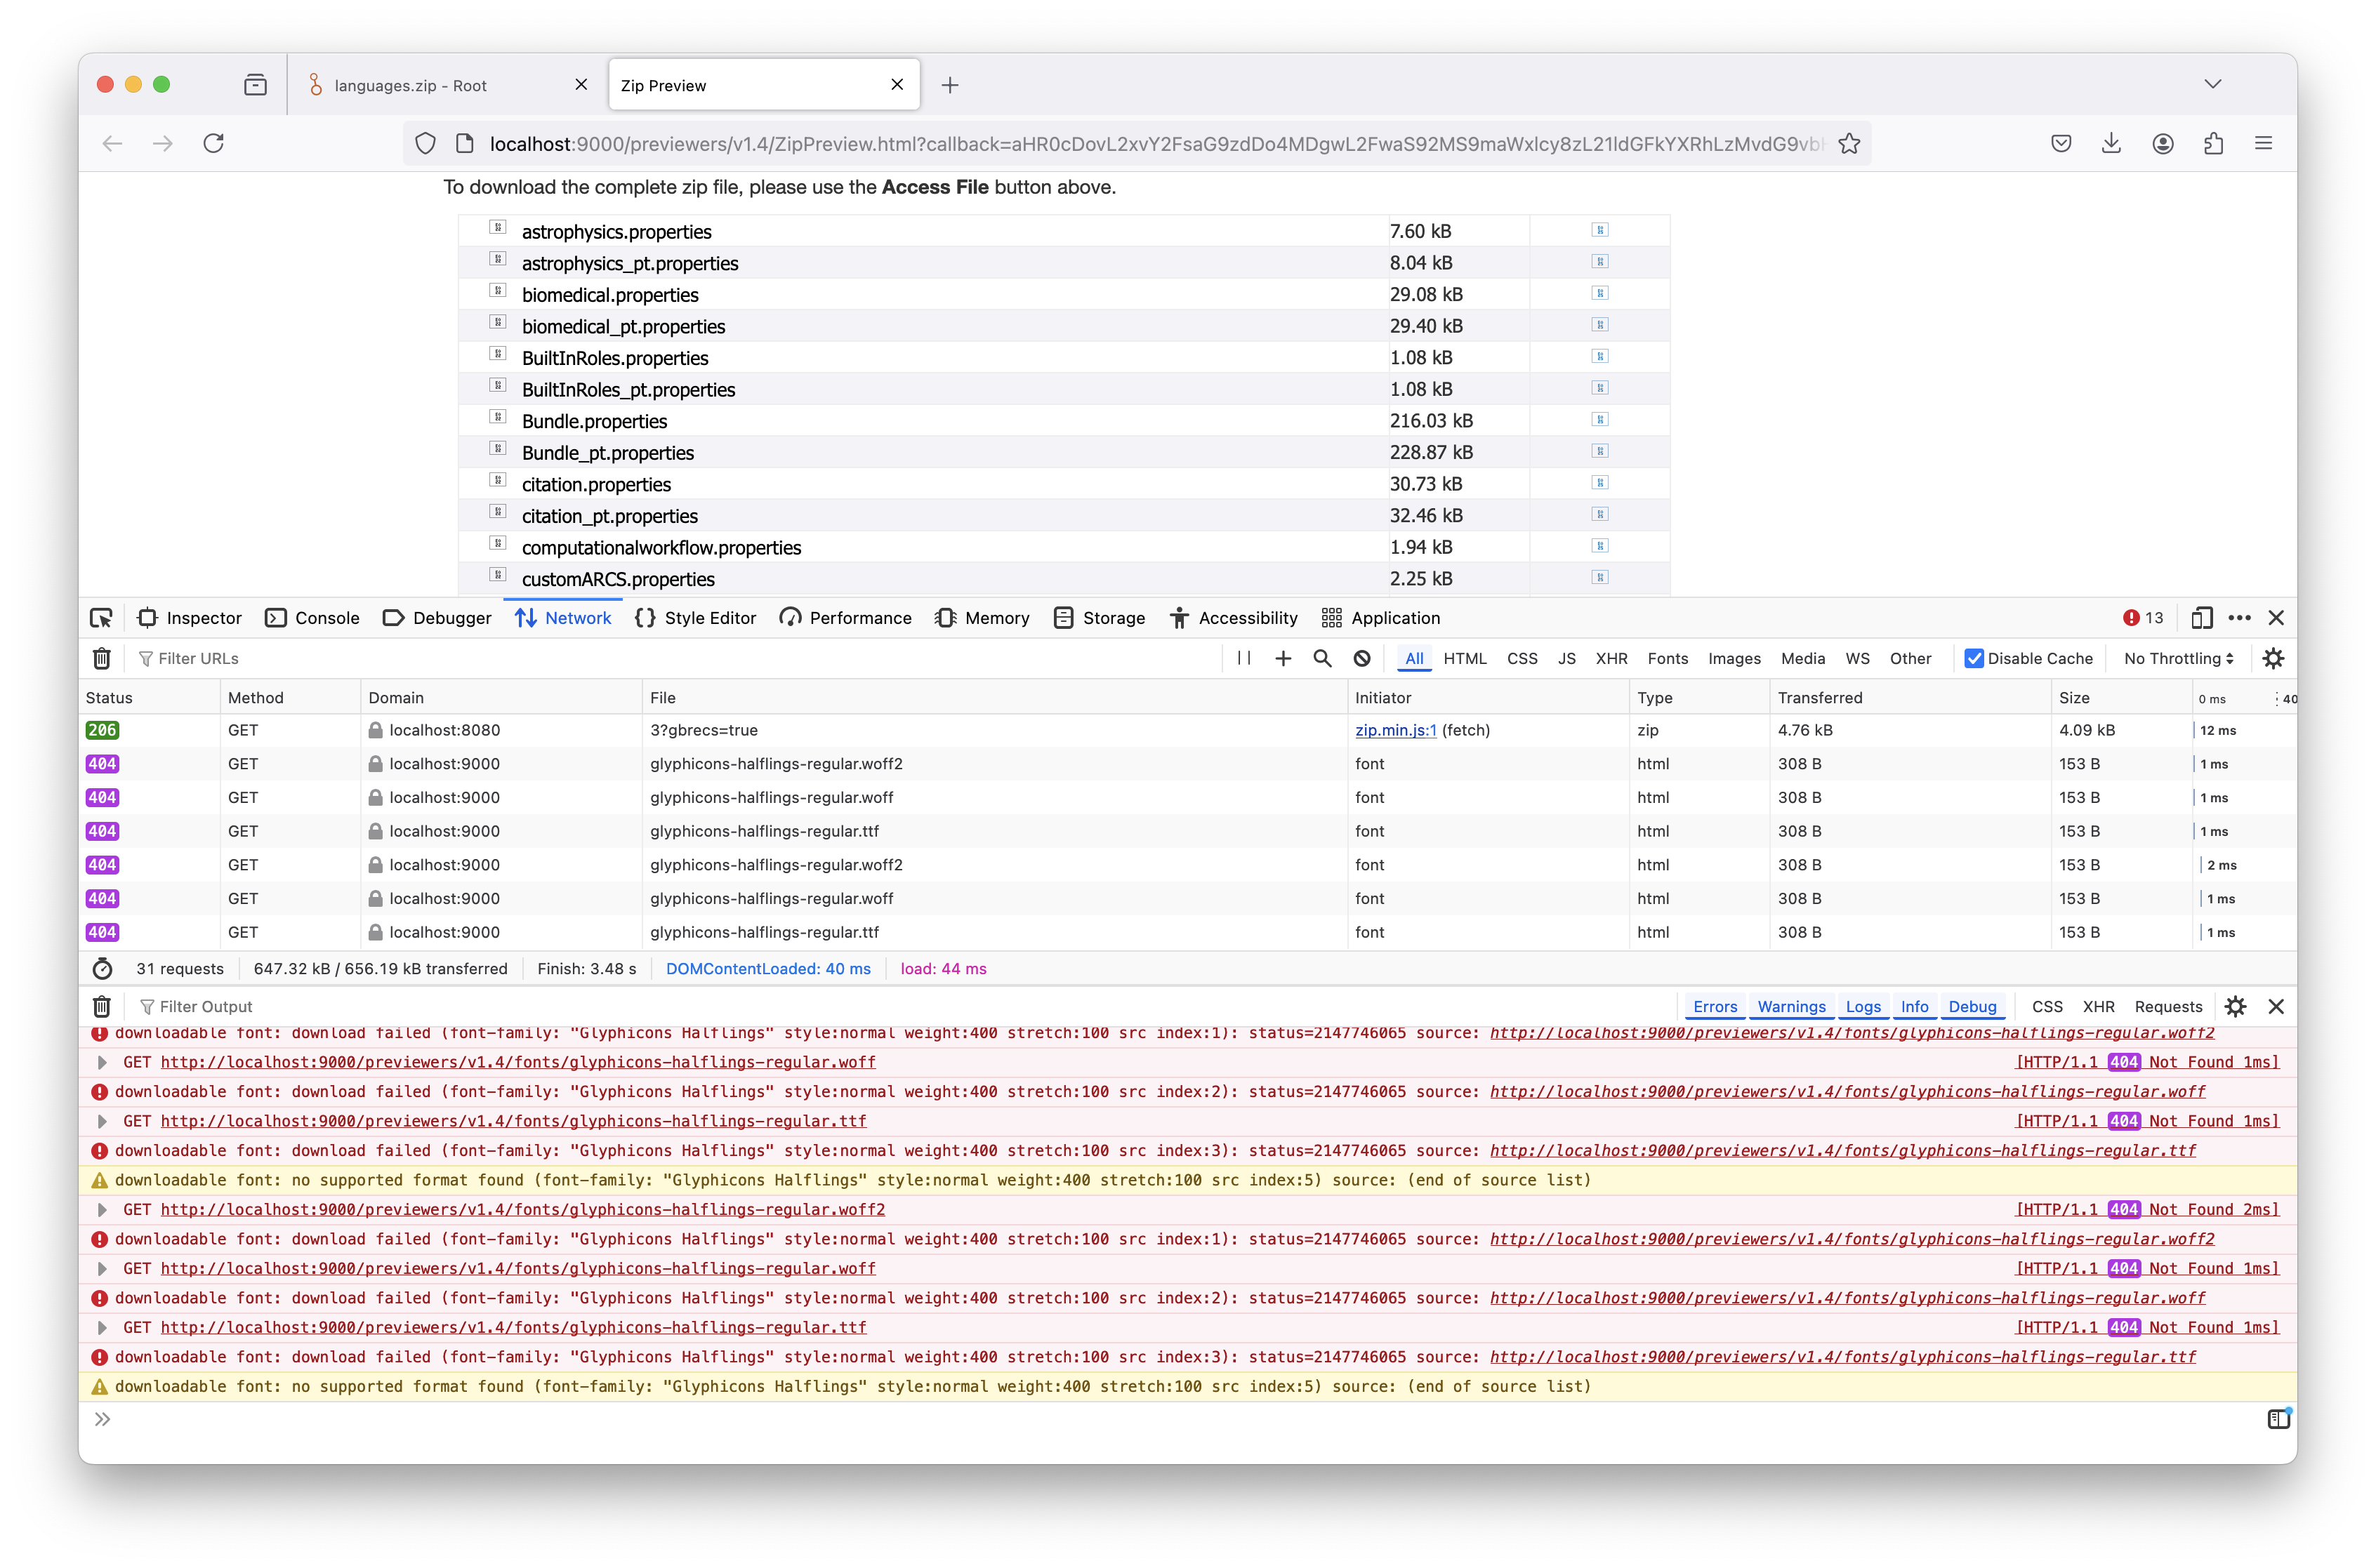Clear console output with trash icon

(101, 1006)
